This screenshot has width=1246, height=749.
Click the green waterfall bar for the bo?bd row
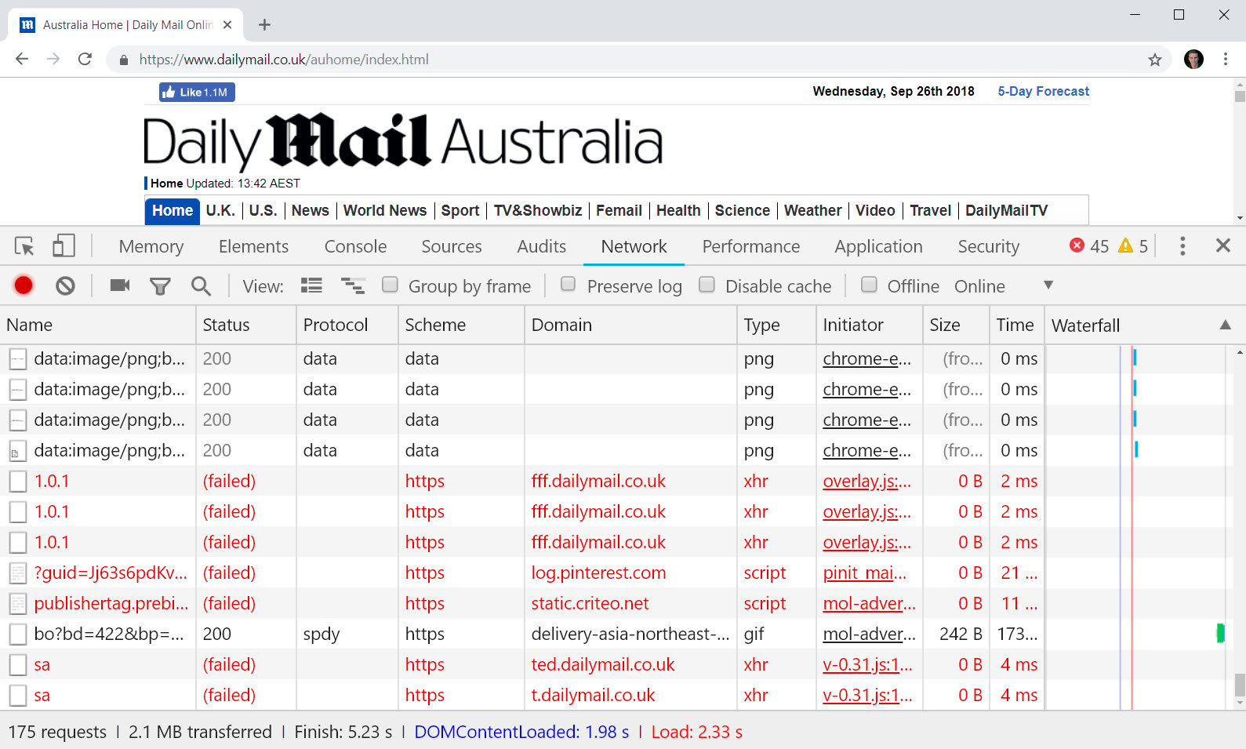click(x=1220, y=633)
